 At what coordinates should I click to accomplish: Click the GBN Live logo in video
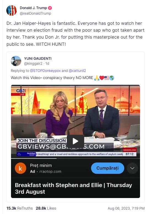click(20, 92)
